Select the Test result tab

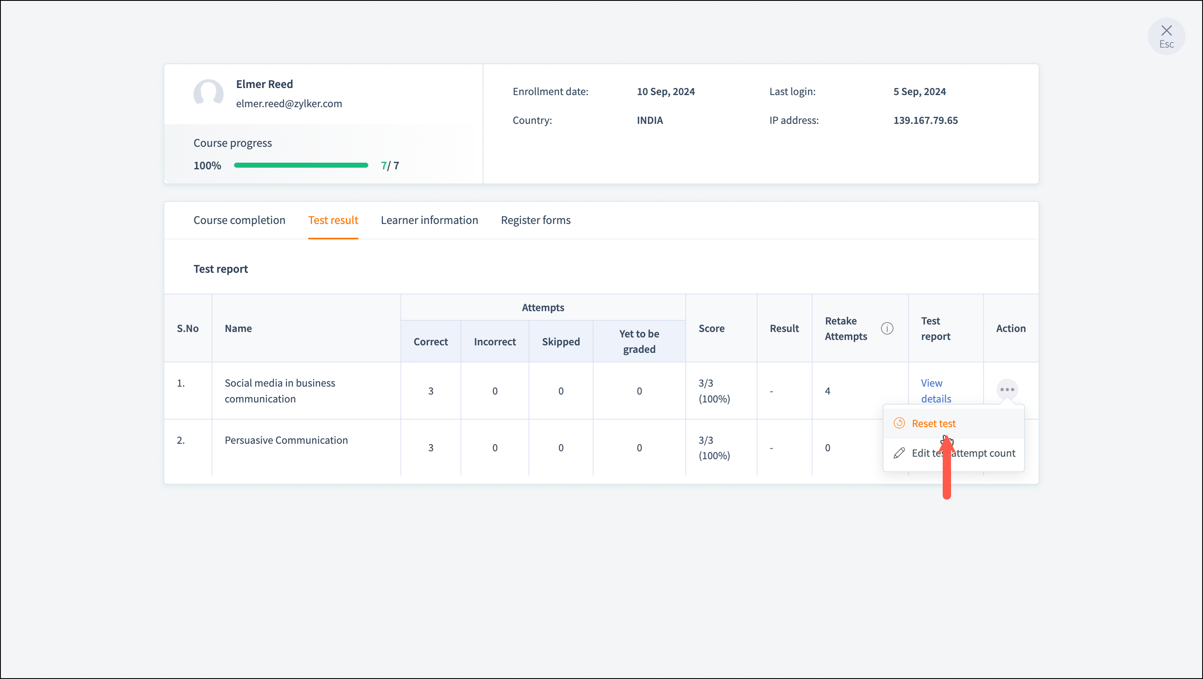333,220
